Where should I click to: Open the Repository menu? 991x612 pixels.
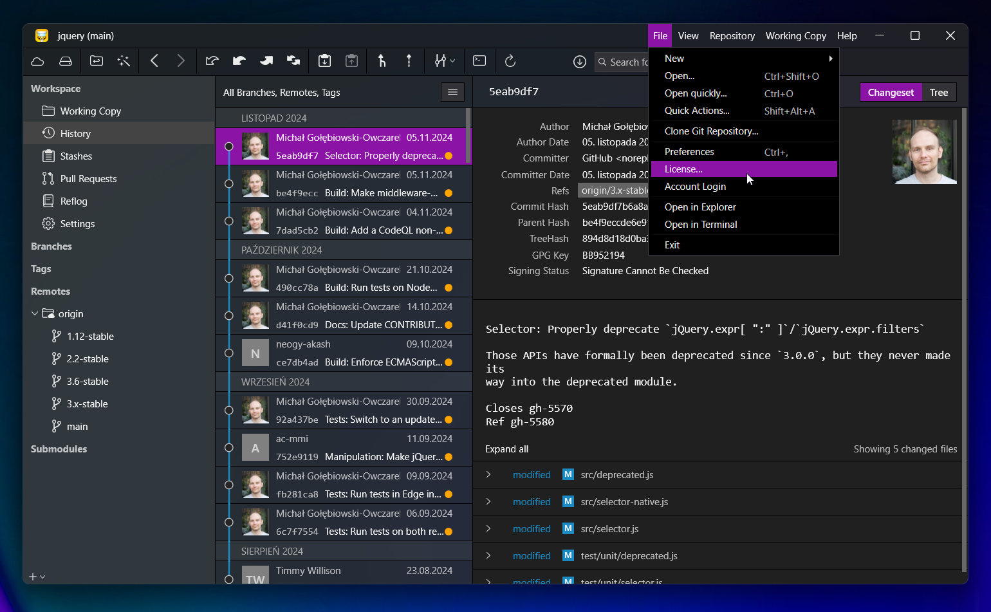732,35
